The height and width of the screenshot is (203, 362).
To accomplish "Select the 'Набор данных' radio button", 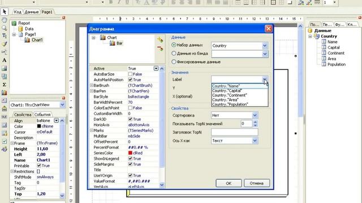I will click(x=174, y=45).
